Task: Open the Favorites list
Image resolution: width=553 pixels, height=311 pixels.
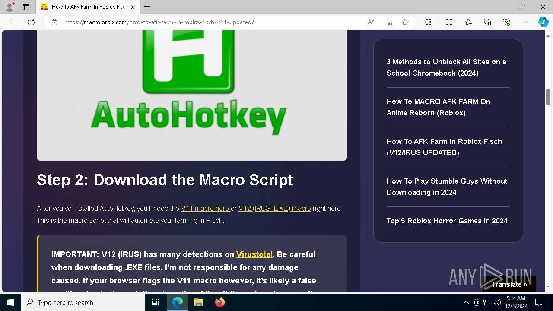Action: [468, 22]
